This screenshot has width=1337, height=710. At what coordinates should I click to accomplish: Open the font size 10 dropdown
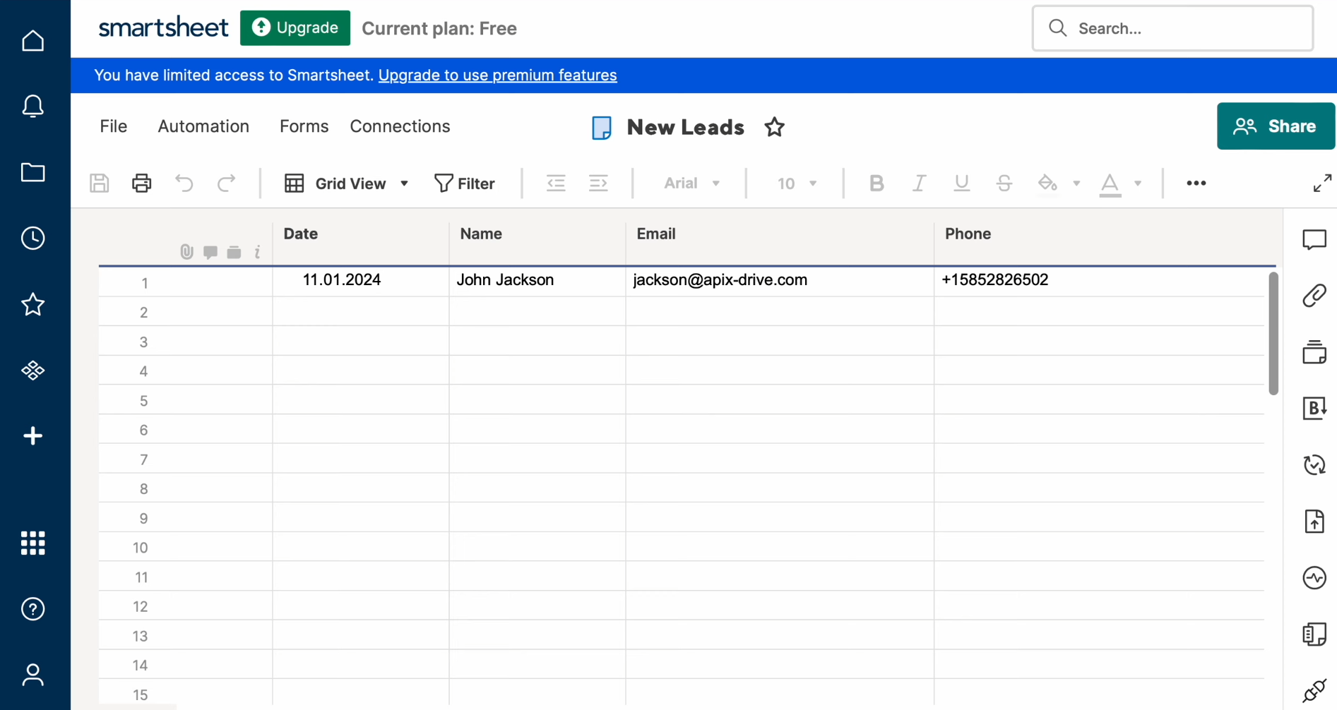click(796, 183)
